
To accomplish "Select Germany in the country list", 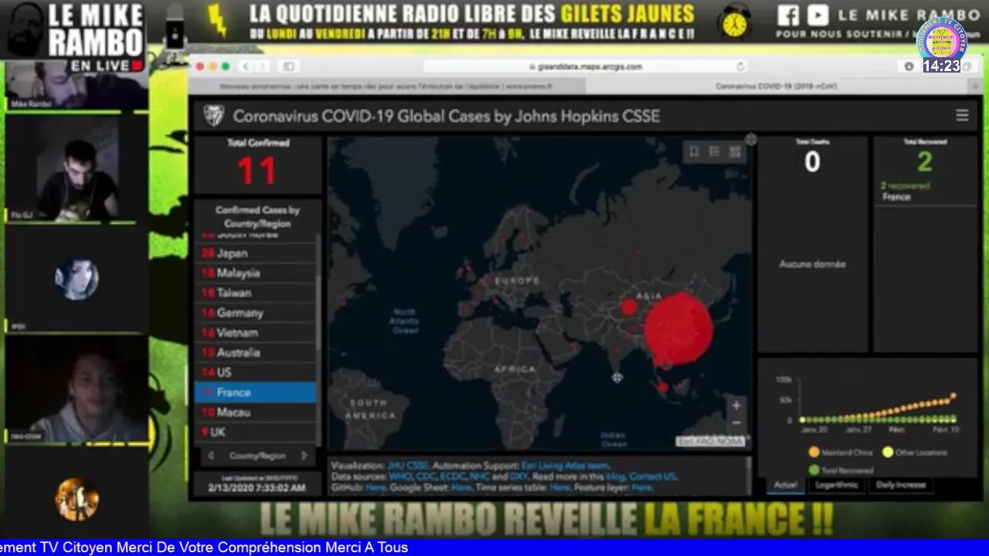I will pos(255,313).
